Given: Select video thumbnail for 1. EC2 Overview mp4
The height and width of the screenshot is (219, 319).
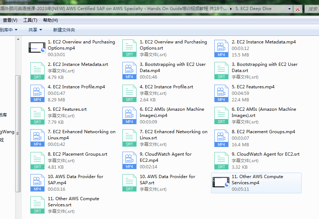Looking at the screenshot, I should pos(37,48).
